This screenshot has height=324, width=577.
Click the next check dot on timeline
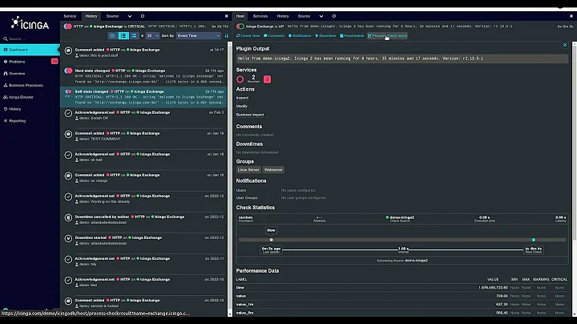pos(534,240)
